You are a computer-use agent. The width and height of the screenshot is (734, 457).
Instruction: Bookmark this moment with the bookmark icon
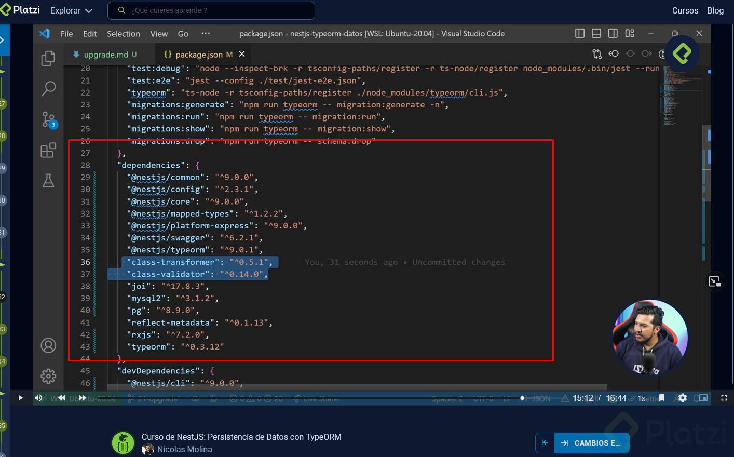coord(662,398)
